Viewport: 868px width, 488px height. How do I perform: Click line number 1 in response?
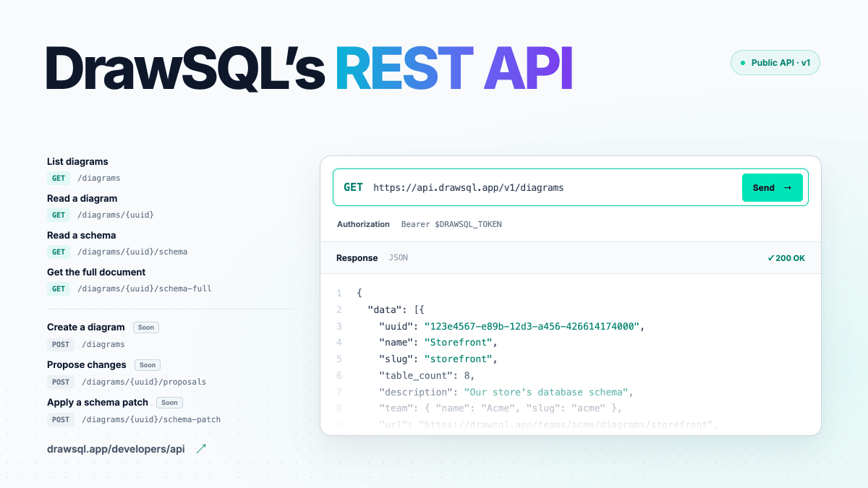point(339,293)
